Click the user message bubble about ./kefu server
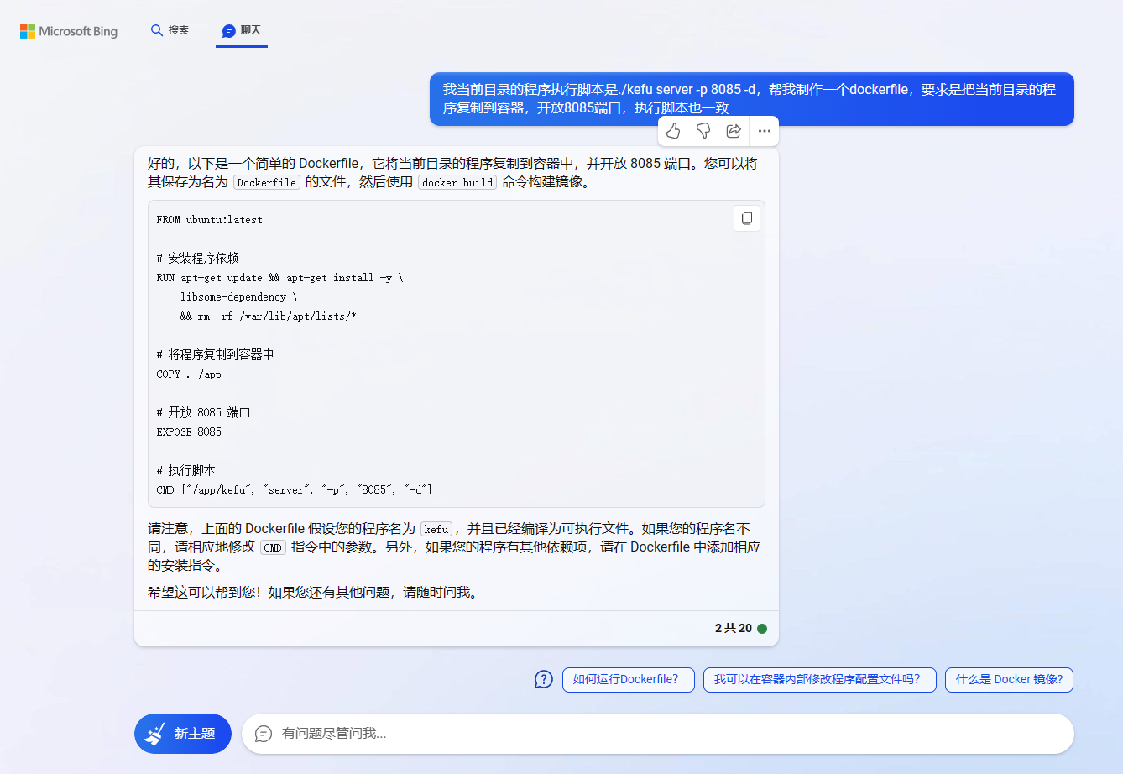 pos(752,99)
